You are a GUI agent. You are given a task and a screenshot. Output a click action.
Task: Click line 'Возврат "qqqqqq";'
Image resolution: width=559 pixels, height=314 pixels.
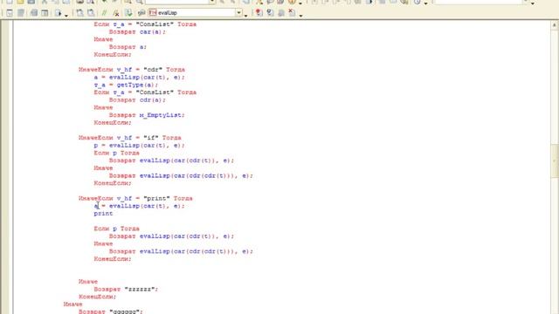coord(111,311)
